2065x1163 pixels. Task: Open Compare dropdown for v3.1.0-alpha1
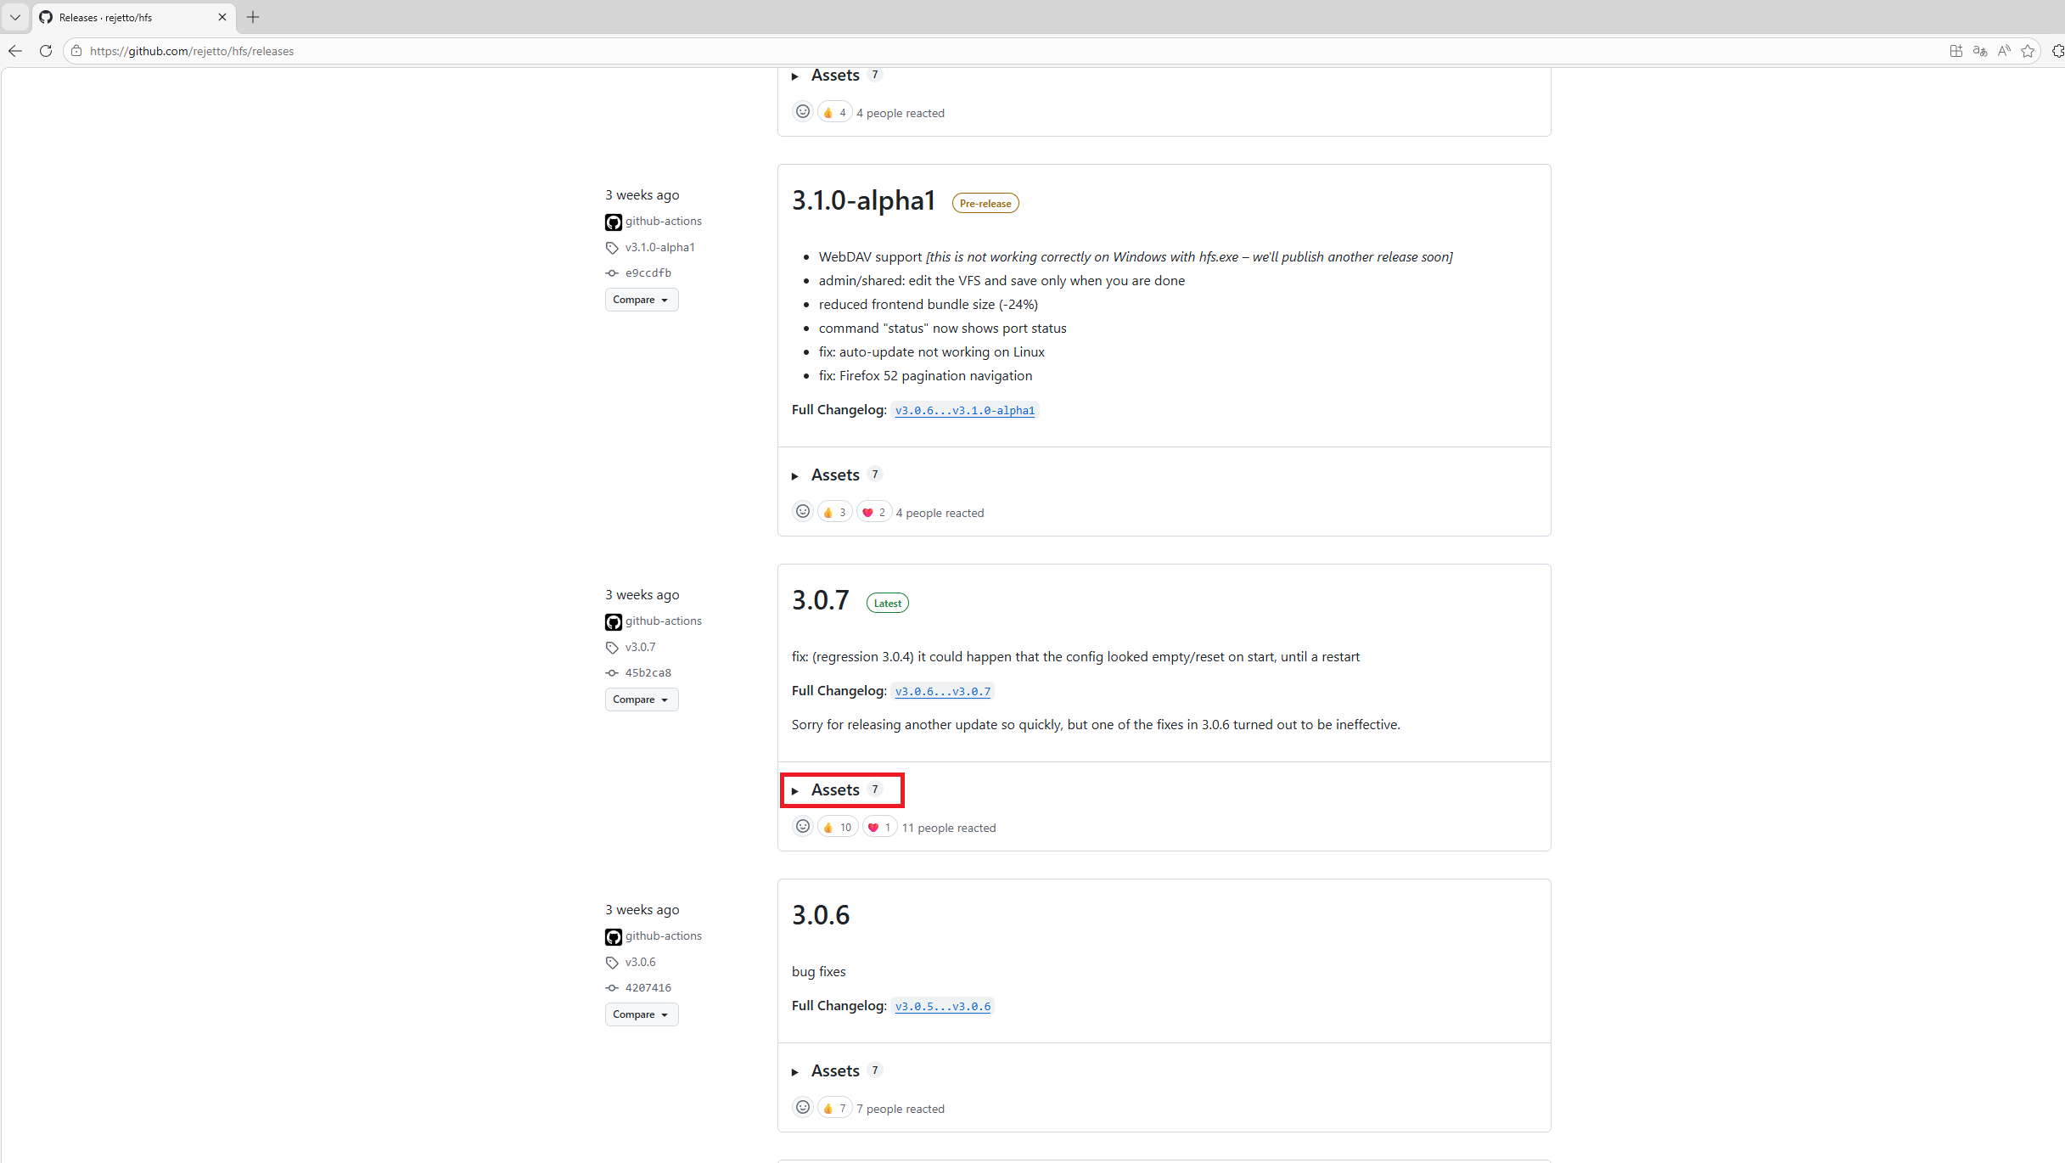pos(641,301)
